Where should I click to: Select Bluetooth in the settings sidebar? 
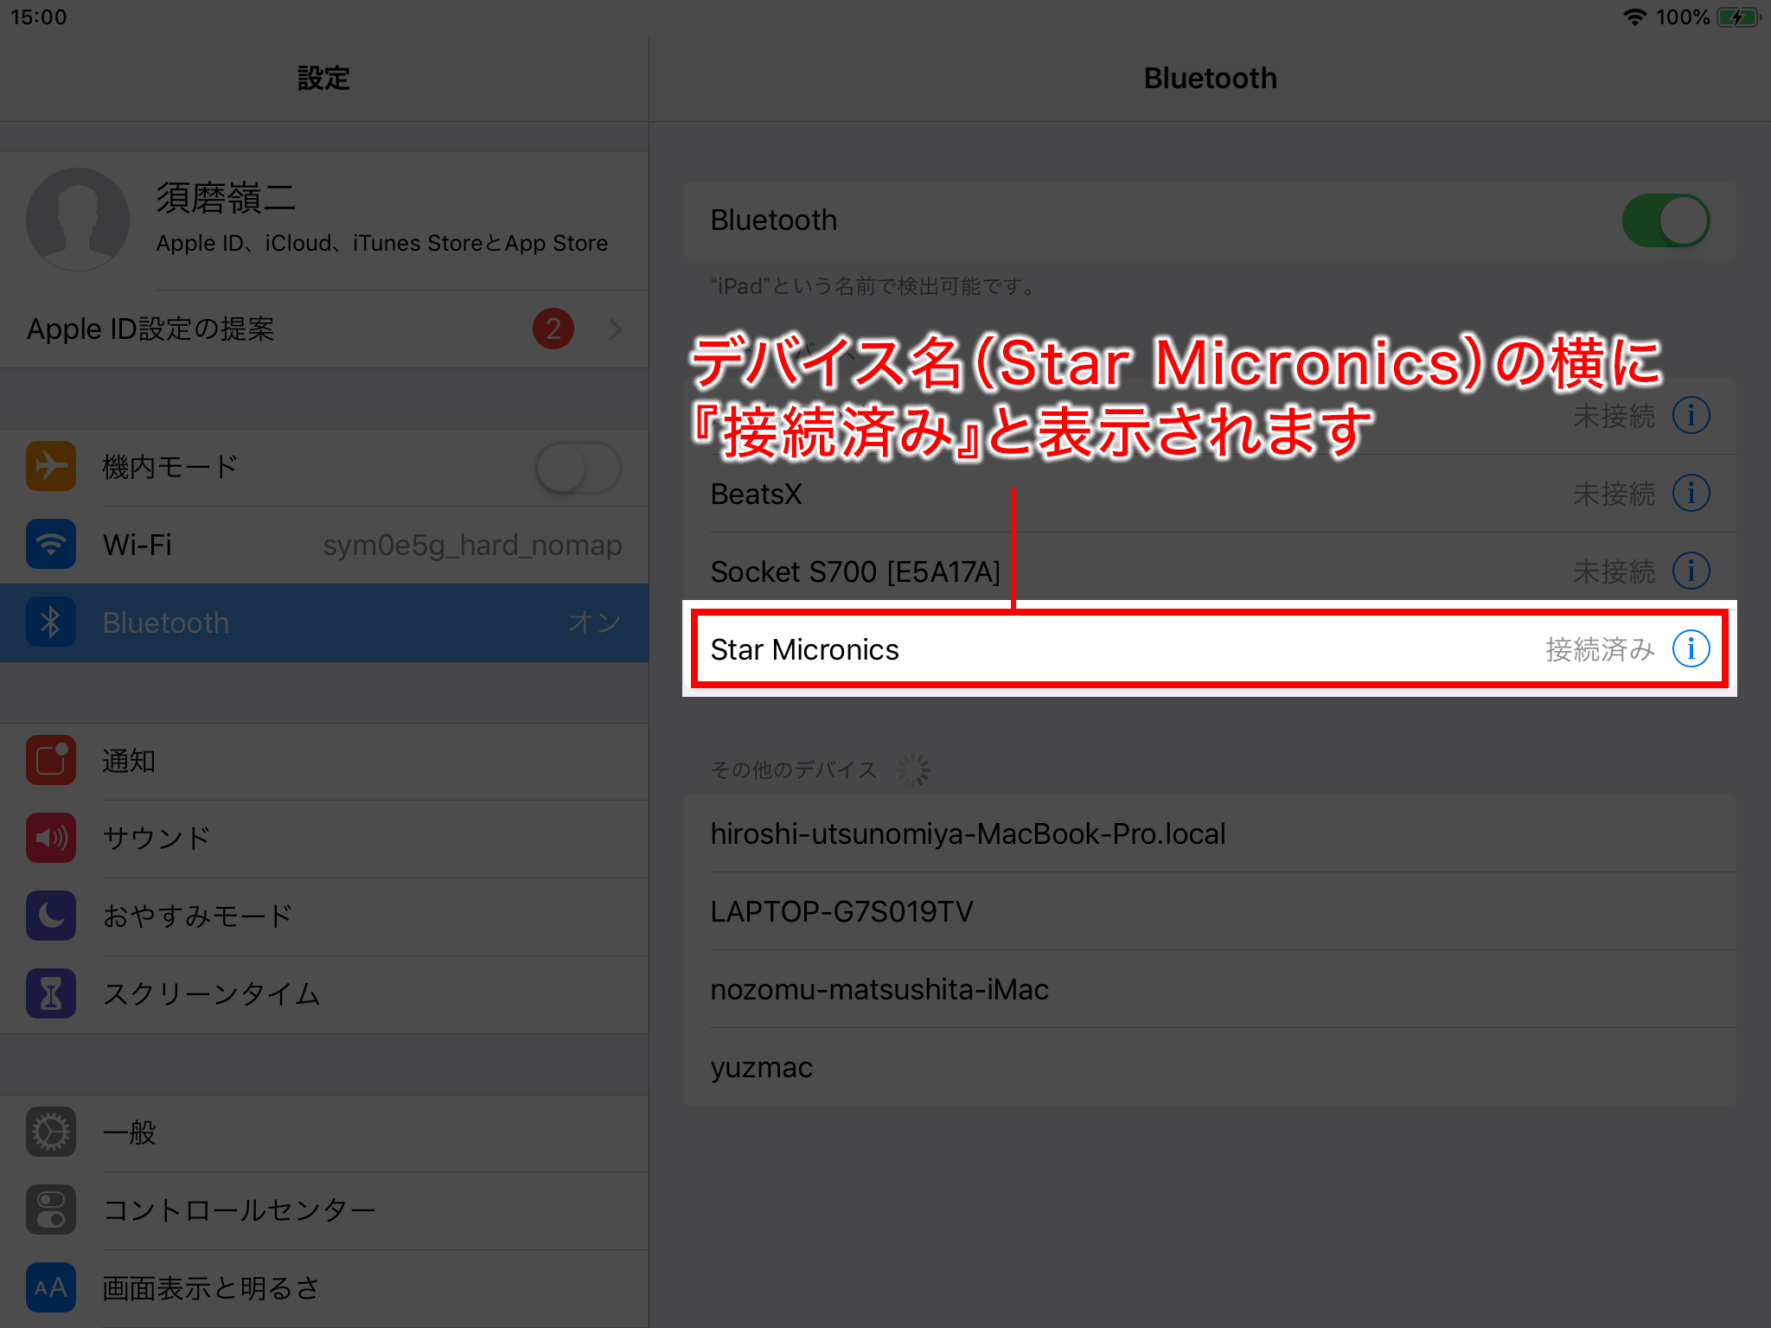(x=324, y=622)
